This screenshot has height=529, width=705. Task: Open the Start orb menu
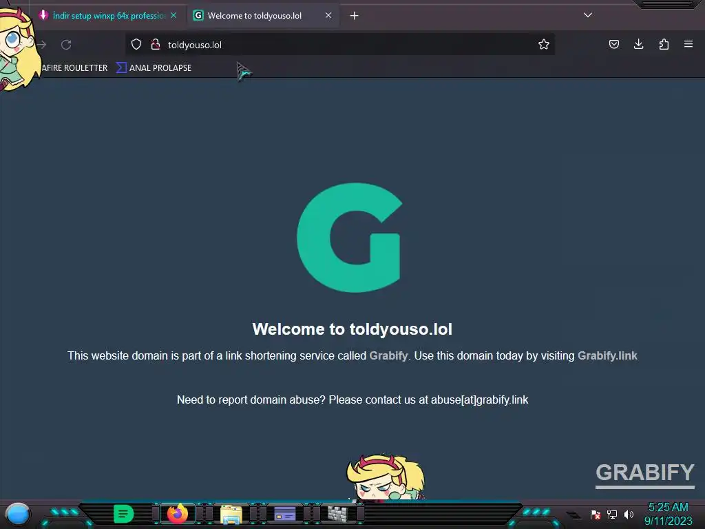point(18,514)
